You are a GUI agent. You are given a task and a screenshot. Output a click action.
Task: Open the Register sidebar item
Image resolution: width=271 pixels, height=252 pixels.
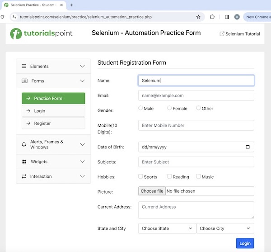[53, 123]
